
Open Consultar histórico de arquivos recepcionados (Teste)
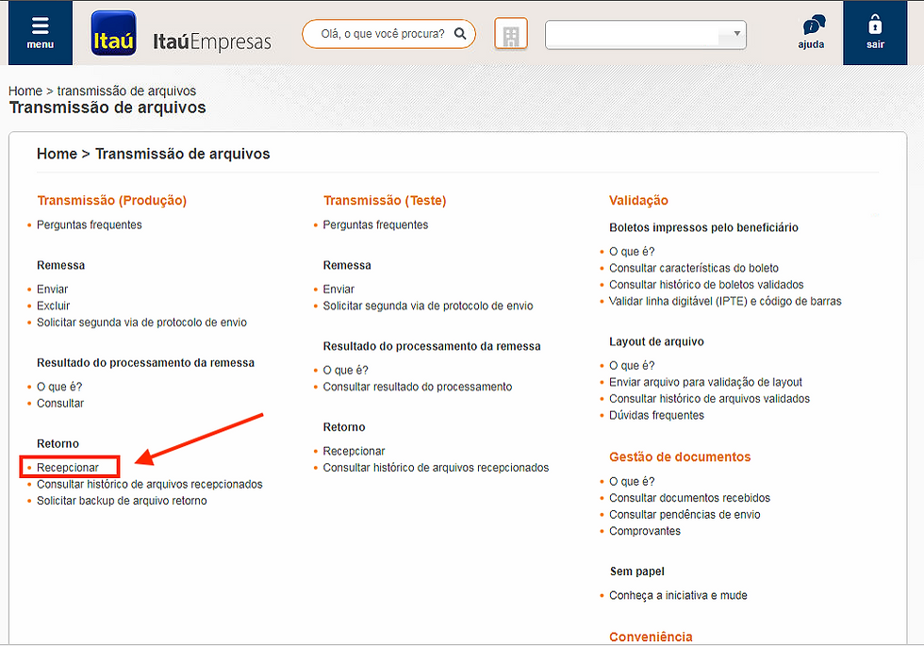(x=436, y=468)
